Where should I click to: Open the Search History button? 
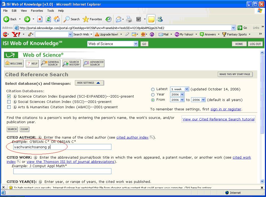72,63
